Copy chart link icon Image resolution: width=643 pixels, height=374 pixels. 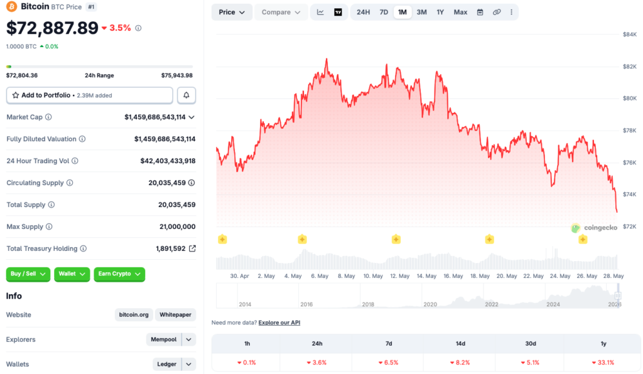497,13
